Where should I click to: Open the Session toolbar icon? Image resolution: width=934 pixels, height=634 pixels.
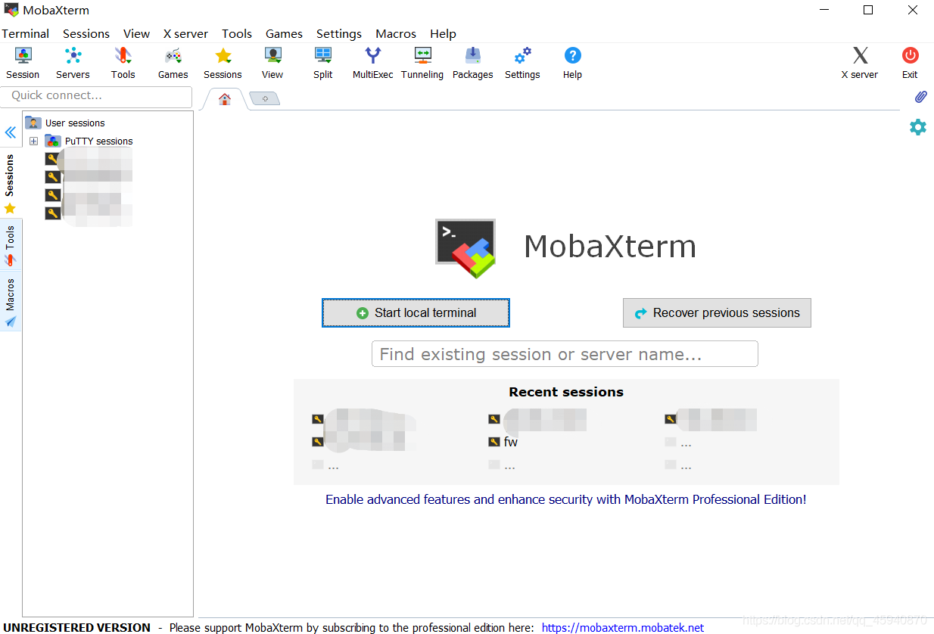[23, 63]
